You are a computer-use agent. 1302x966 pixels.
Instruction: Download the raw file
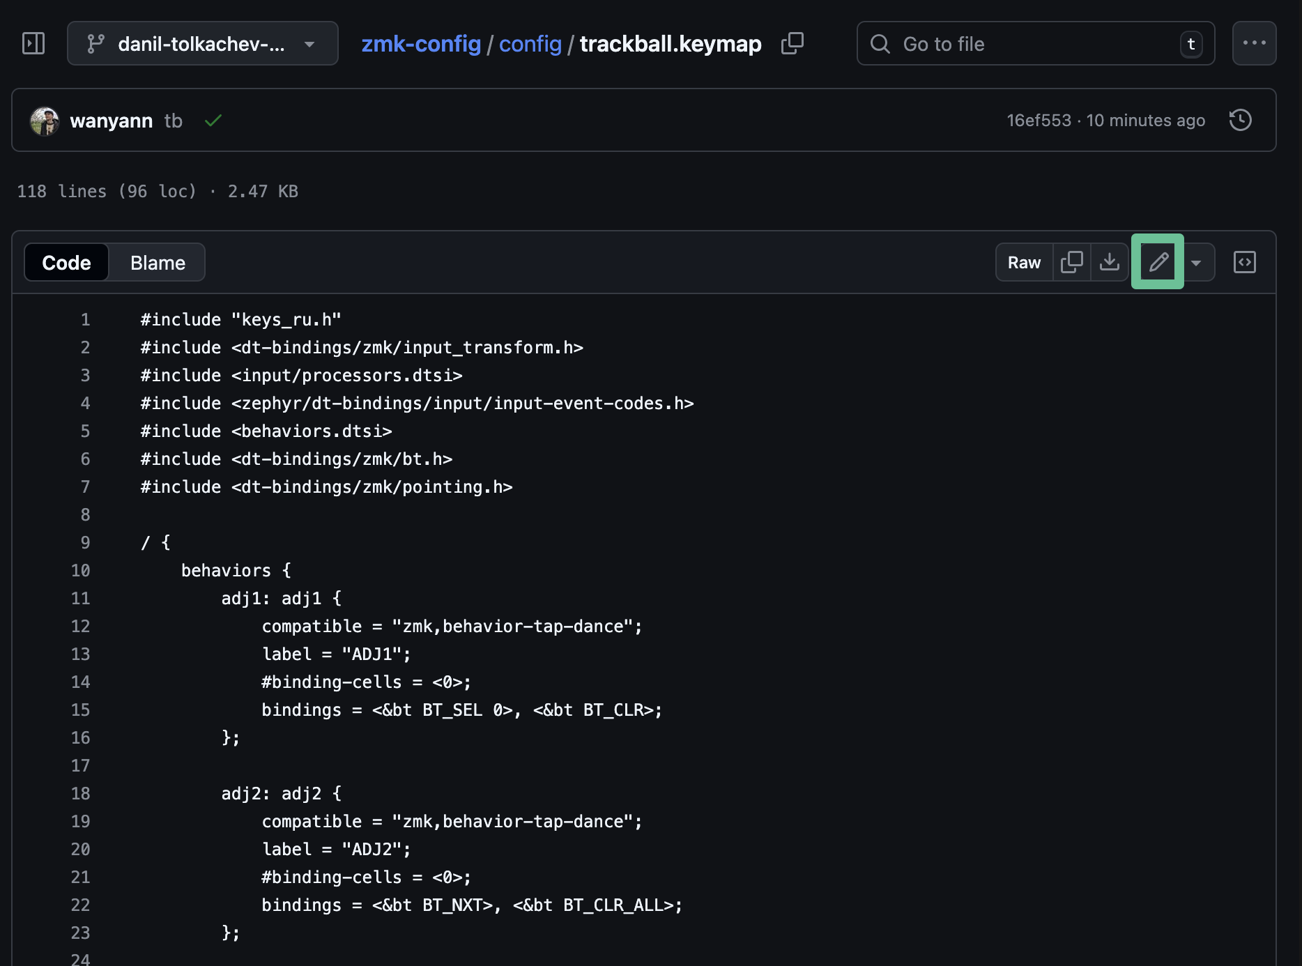click(x=1109, y=263)
